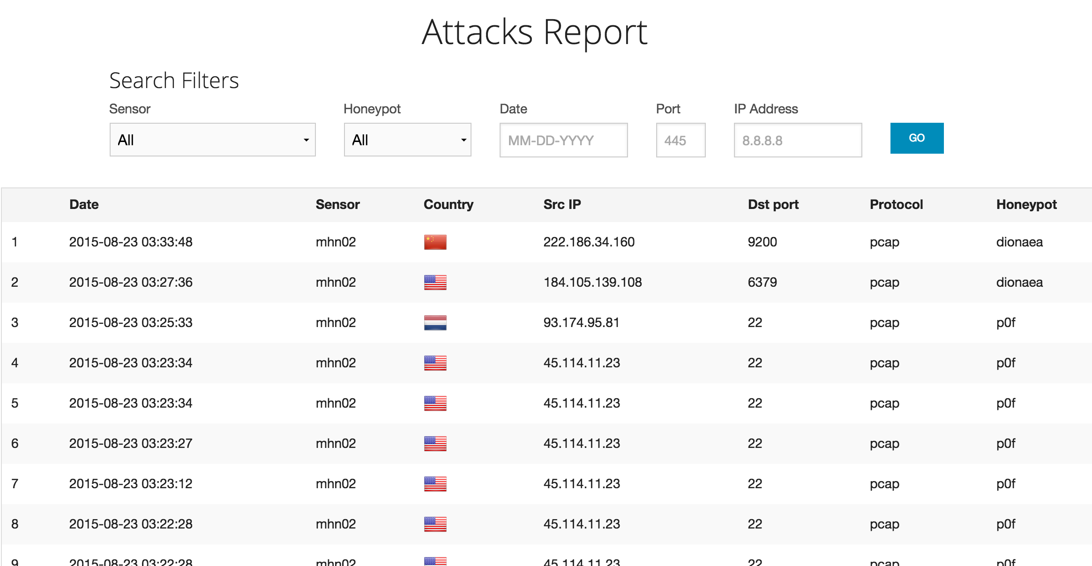Click the Src IP column header
Viewport: 1092px width, 566px height.
tap(562, 204)
